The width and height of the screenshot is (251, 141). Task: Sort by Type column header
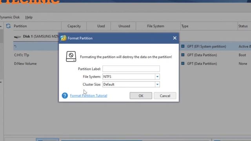click(185, 26)
